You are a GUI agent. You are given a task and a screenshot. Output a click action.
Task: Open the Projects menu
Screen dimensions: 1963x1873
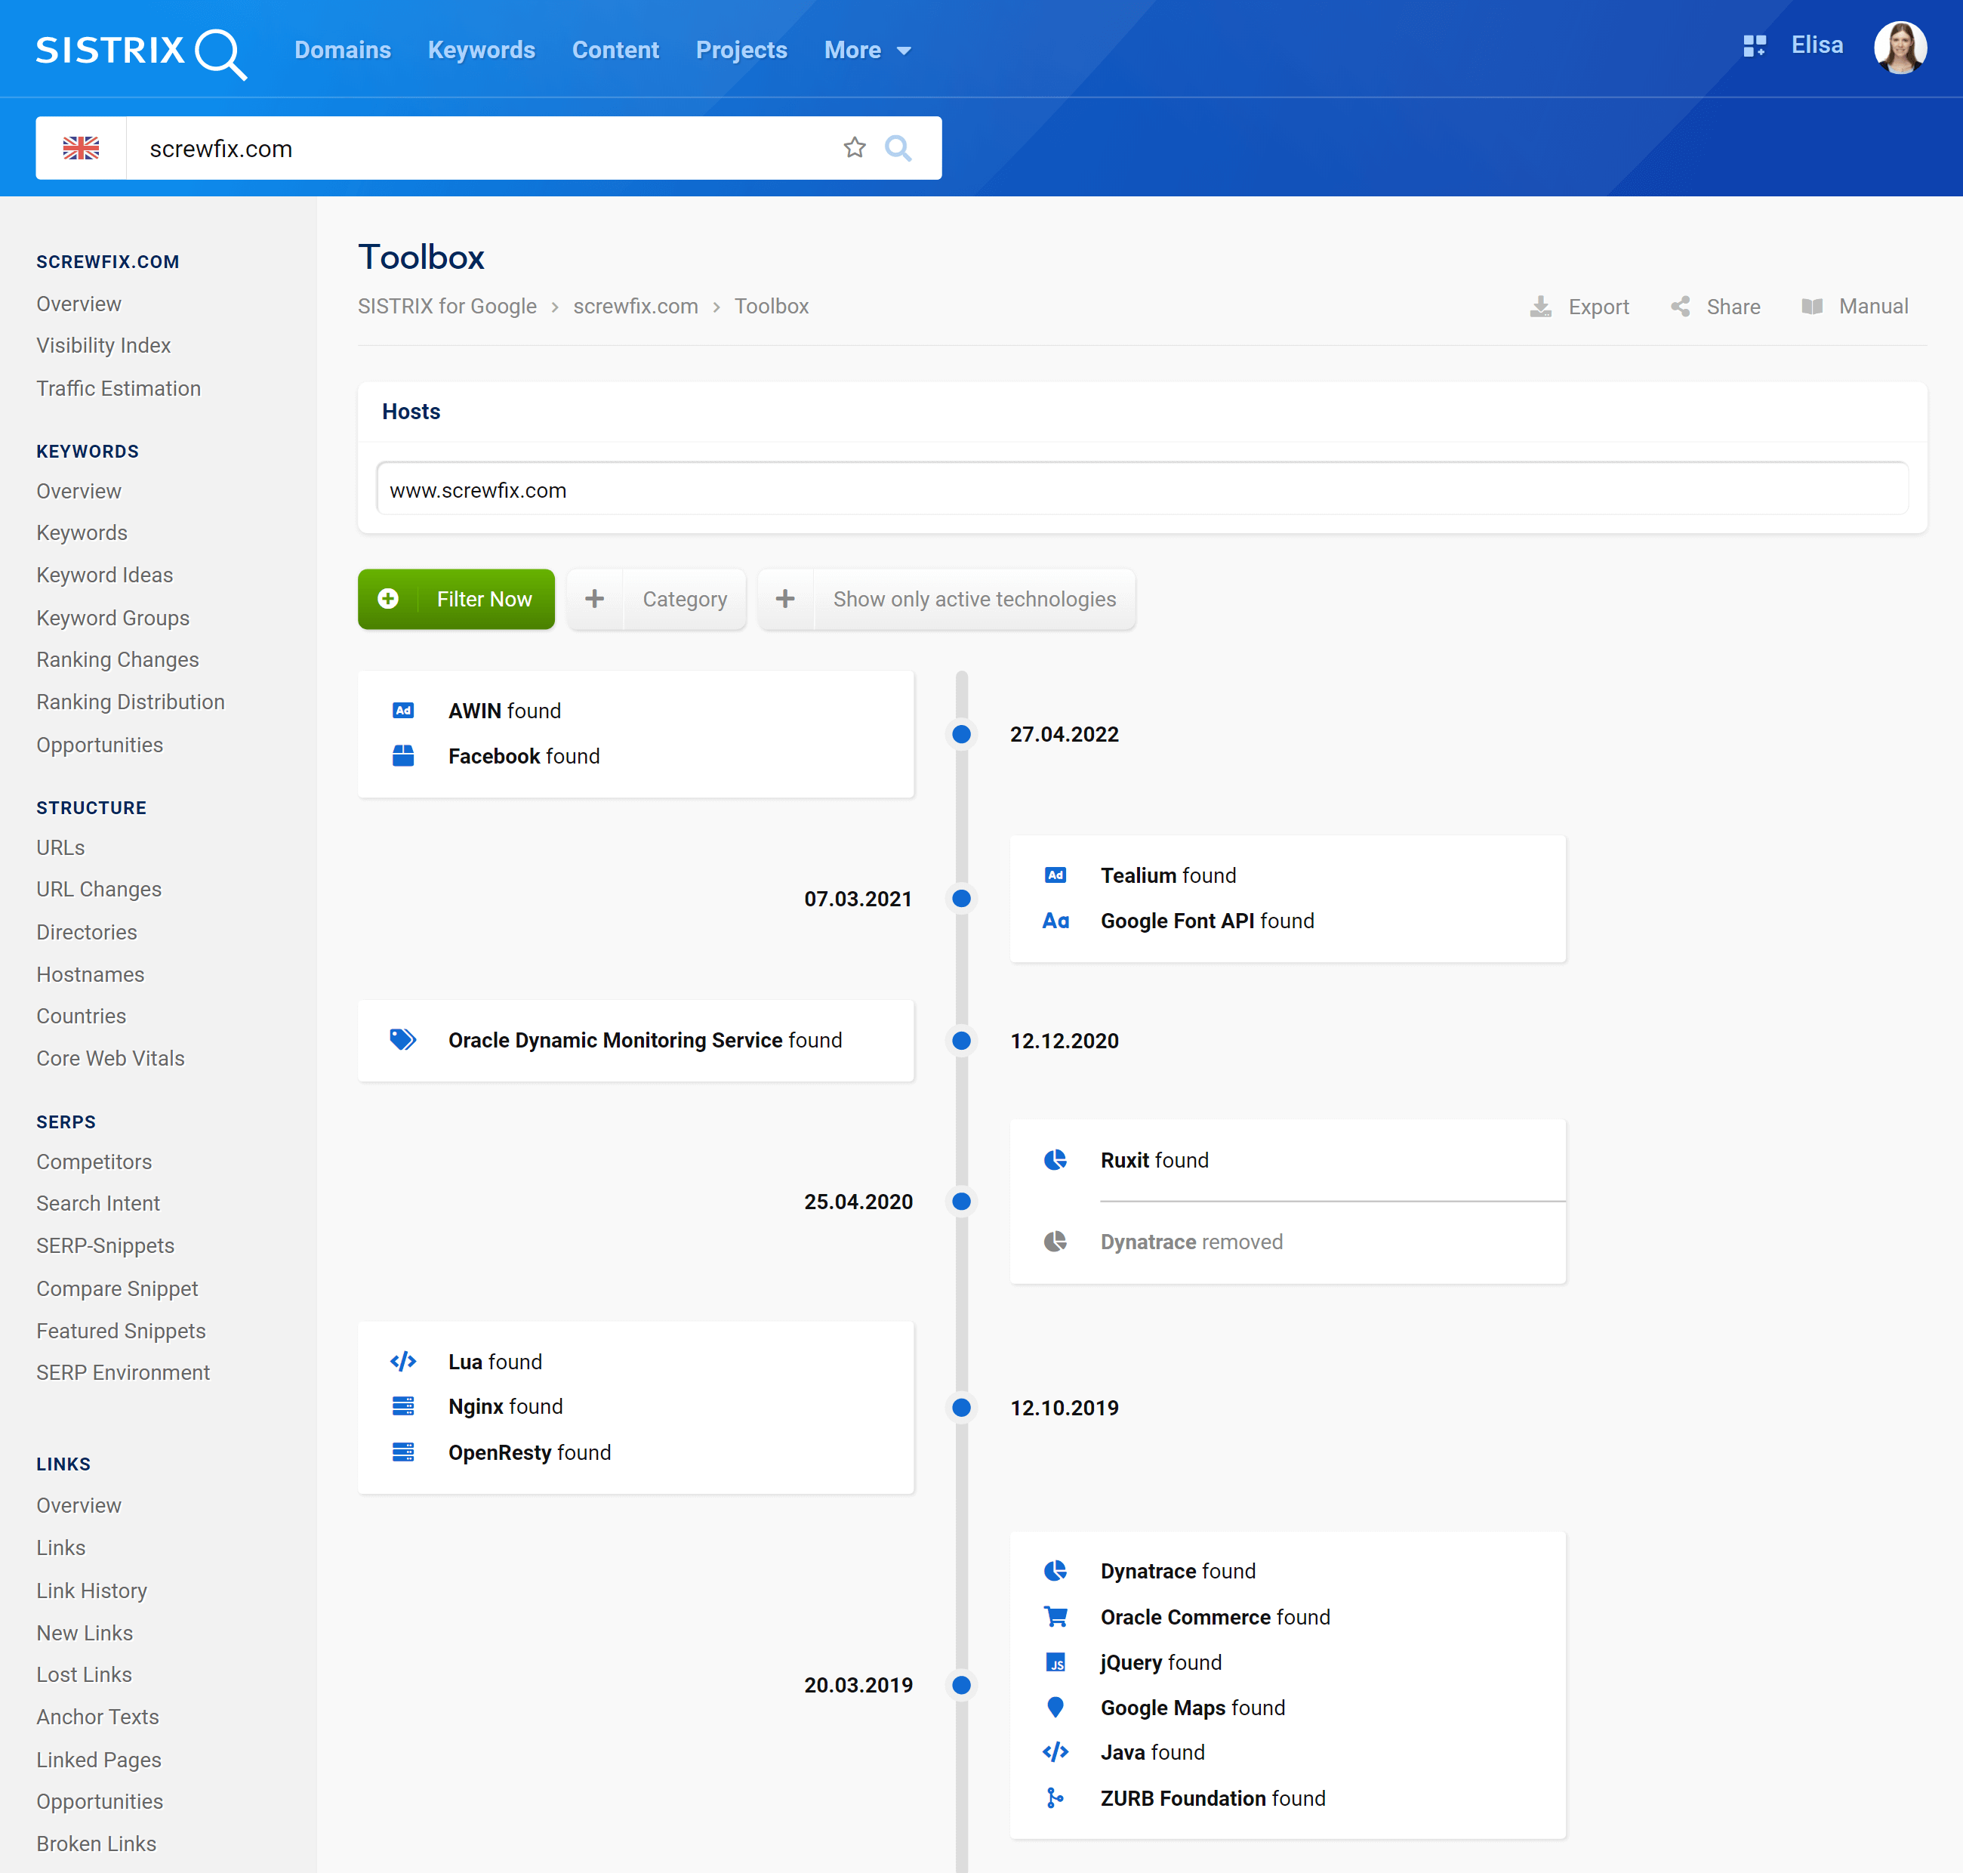pos(741,50)
